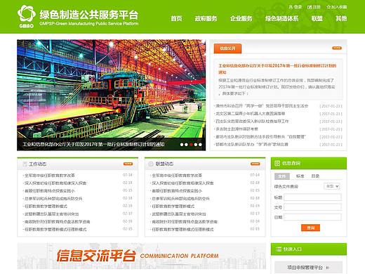This screenshot has width=365, height=274.
Task: Open 联盟 navigation menu item
Action: [317, 18]
